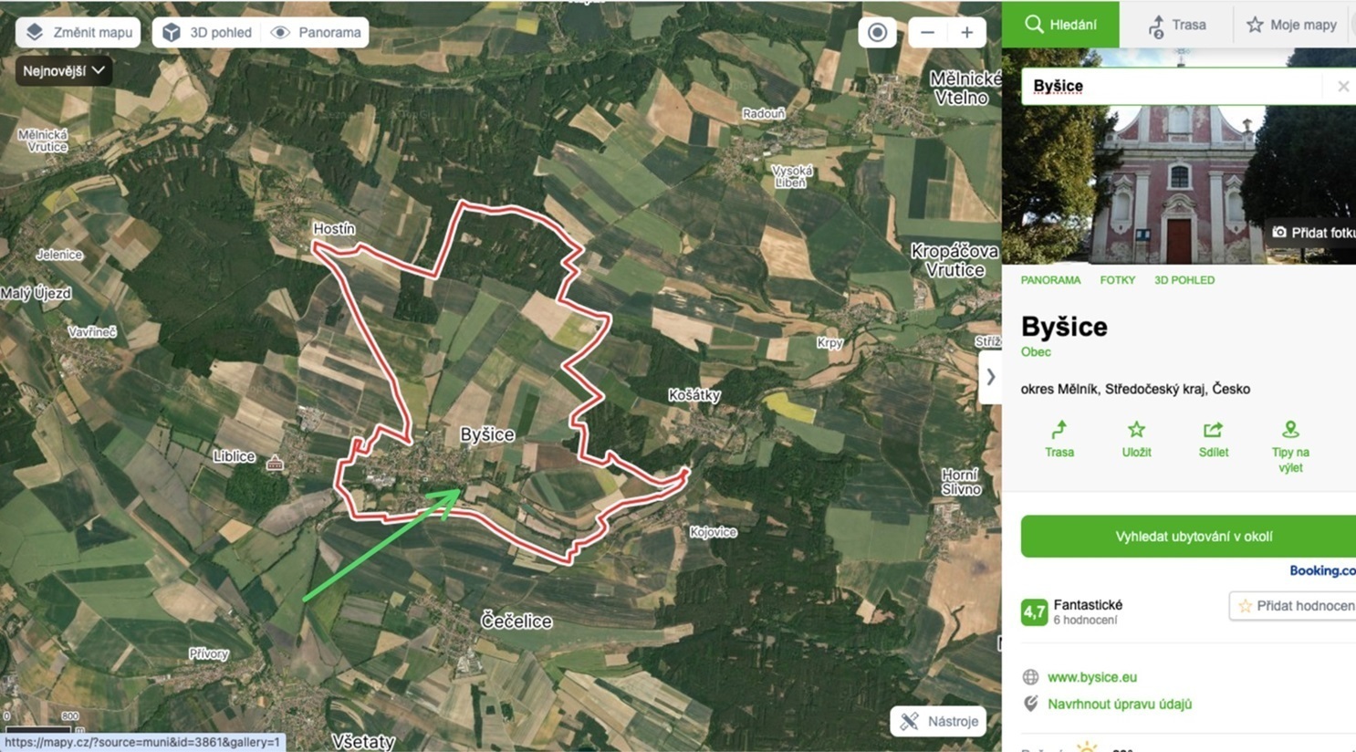Screen dimensions: 1356x752
Task: Zoom in with the plus button
Action: 966,33
